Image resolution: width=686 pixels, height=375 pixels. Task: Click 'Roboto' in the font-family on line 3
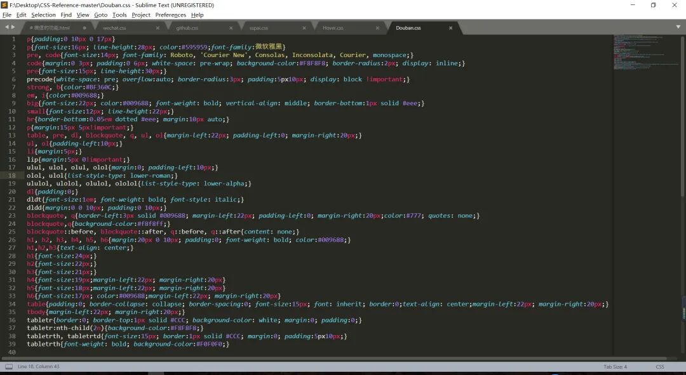pos(182,55)
